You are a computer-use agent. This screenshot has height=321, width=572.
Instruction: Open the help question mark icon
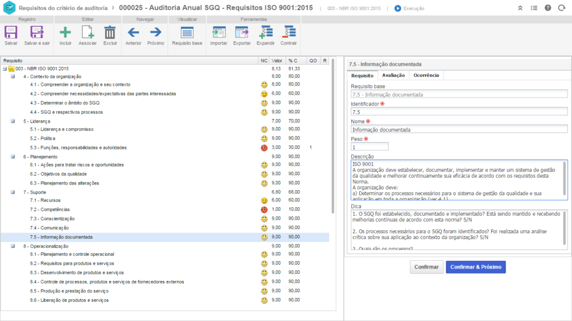(x=547, y=8)
